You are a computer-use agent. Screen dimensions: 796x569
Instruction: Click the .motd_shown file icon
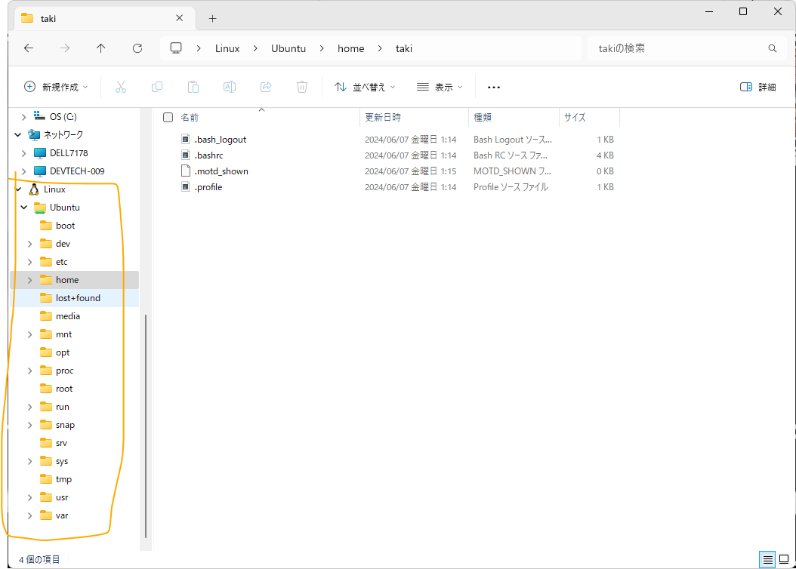[x=186, y=171]
